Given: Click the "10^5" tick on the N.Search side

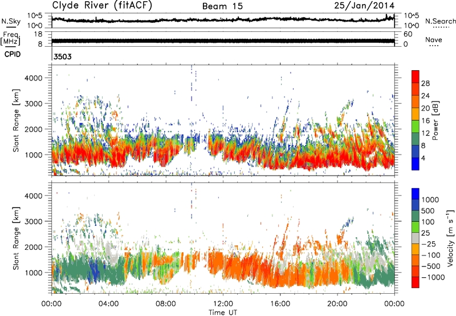Looking at the screenshot, I should [x=412, y=16].
